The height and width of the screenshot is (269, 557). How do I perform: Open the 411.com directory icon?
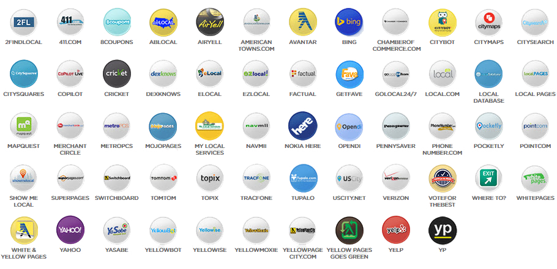[x=70, y=23]
